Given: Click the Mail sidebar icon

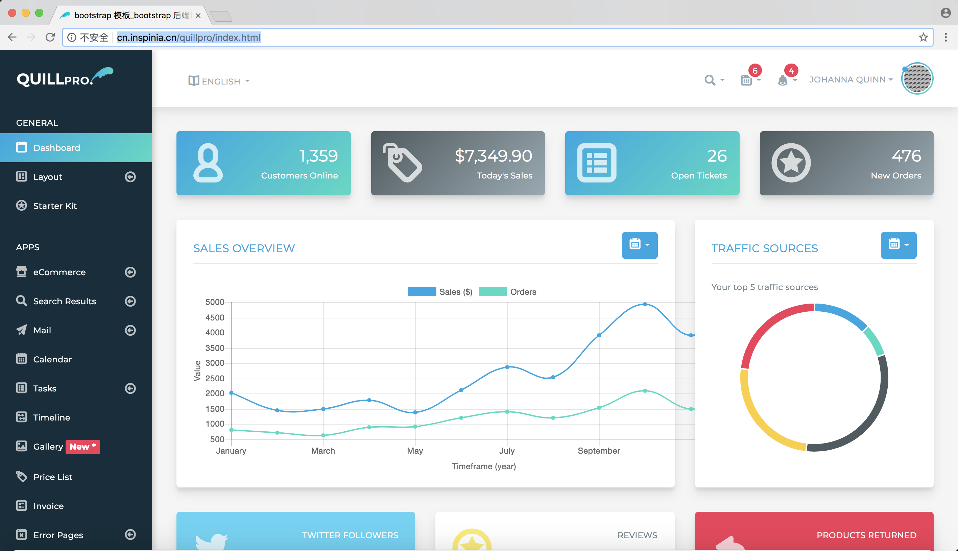Looking at the screenshot, I should 22,329.
